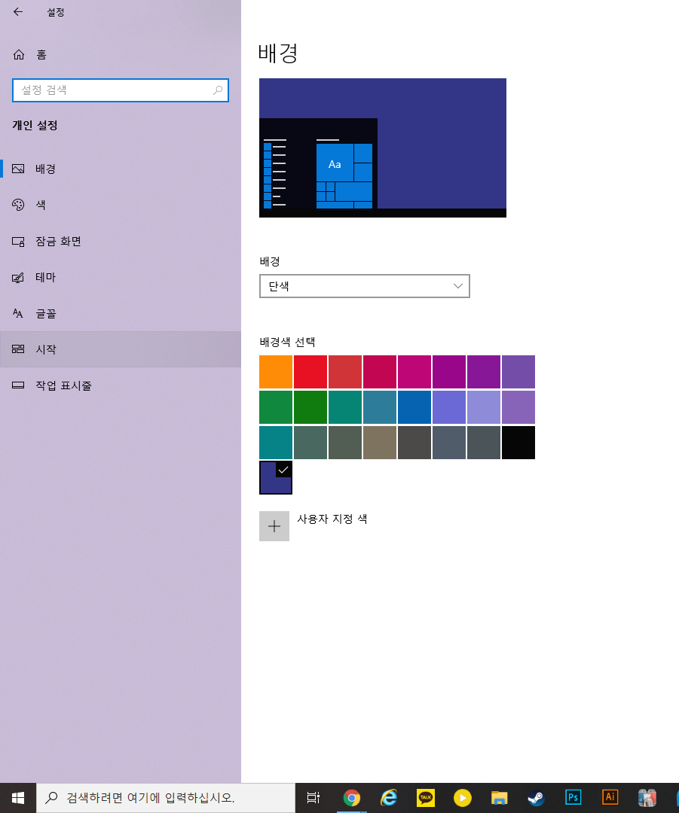The width and height of the screenshot is (679, 813).
Task: Pick the orange background color swatch
Action: pos(276,372)
